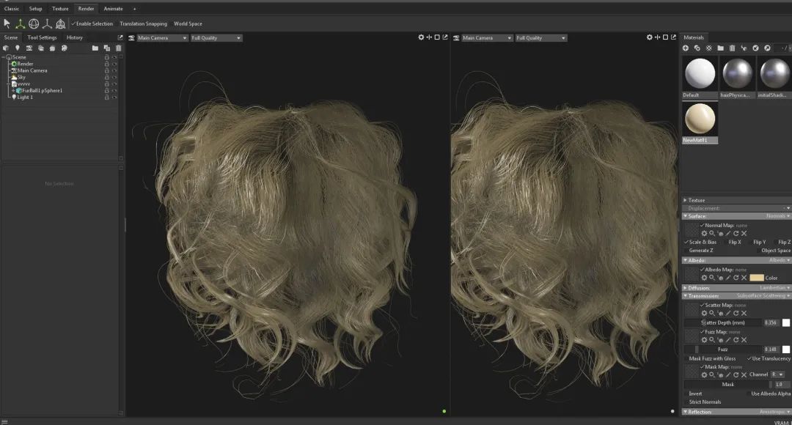Image resolution: width=792 pixels, height=425 pixels.
Task: Delete selected scene object with trash icon
Action: (119, 48)
